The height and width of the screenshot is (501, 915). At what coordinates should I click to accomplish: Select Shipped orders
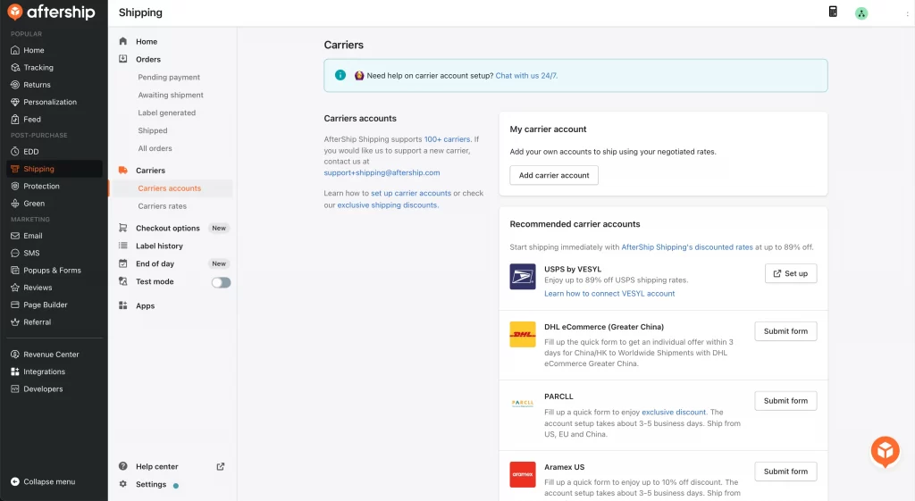(x=152, y=130)
